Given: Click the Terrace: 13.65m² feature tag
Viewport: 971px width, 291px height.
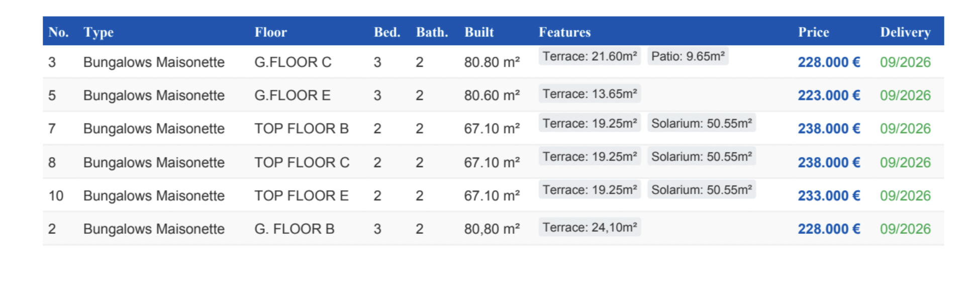Looking at the screenshot, I should [x=590, y=94].
